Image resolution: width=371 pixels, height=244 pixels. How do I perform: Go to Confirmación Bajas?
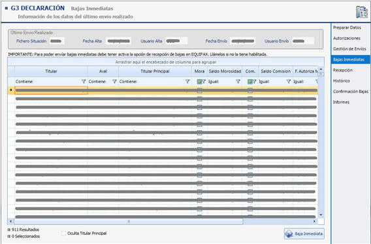pos(351,92)
